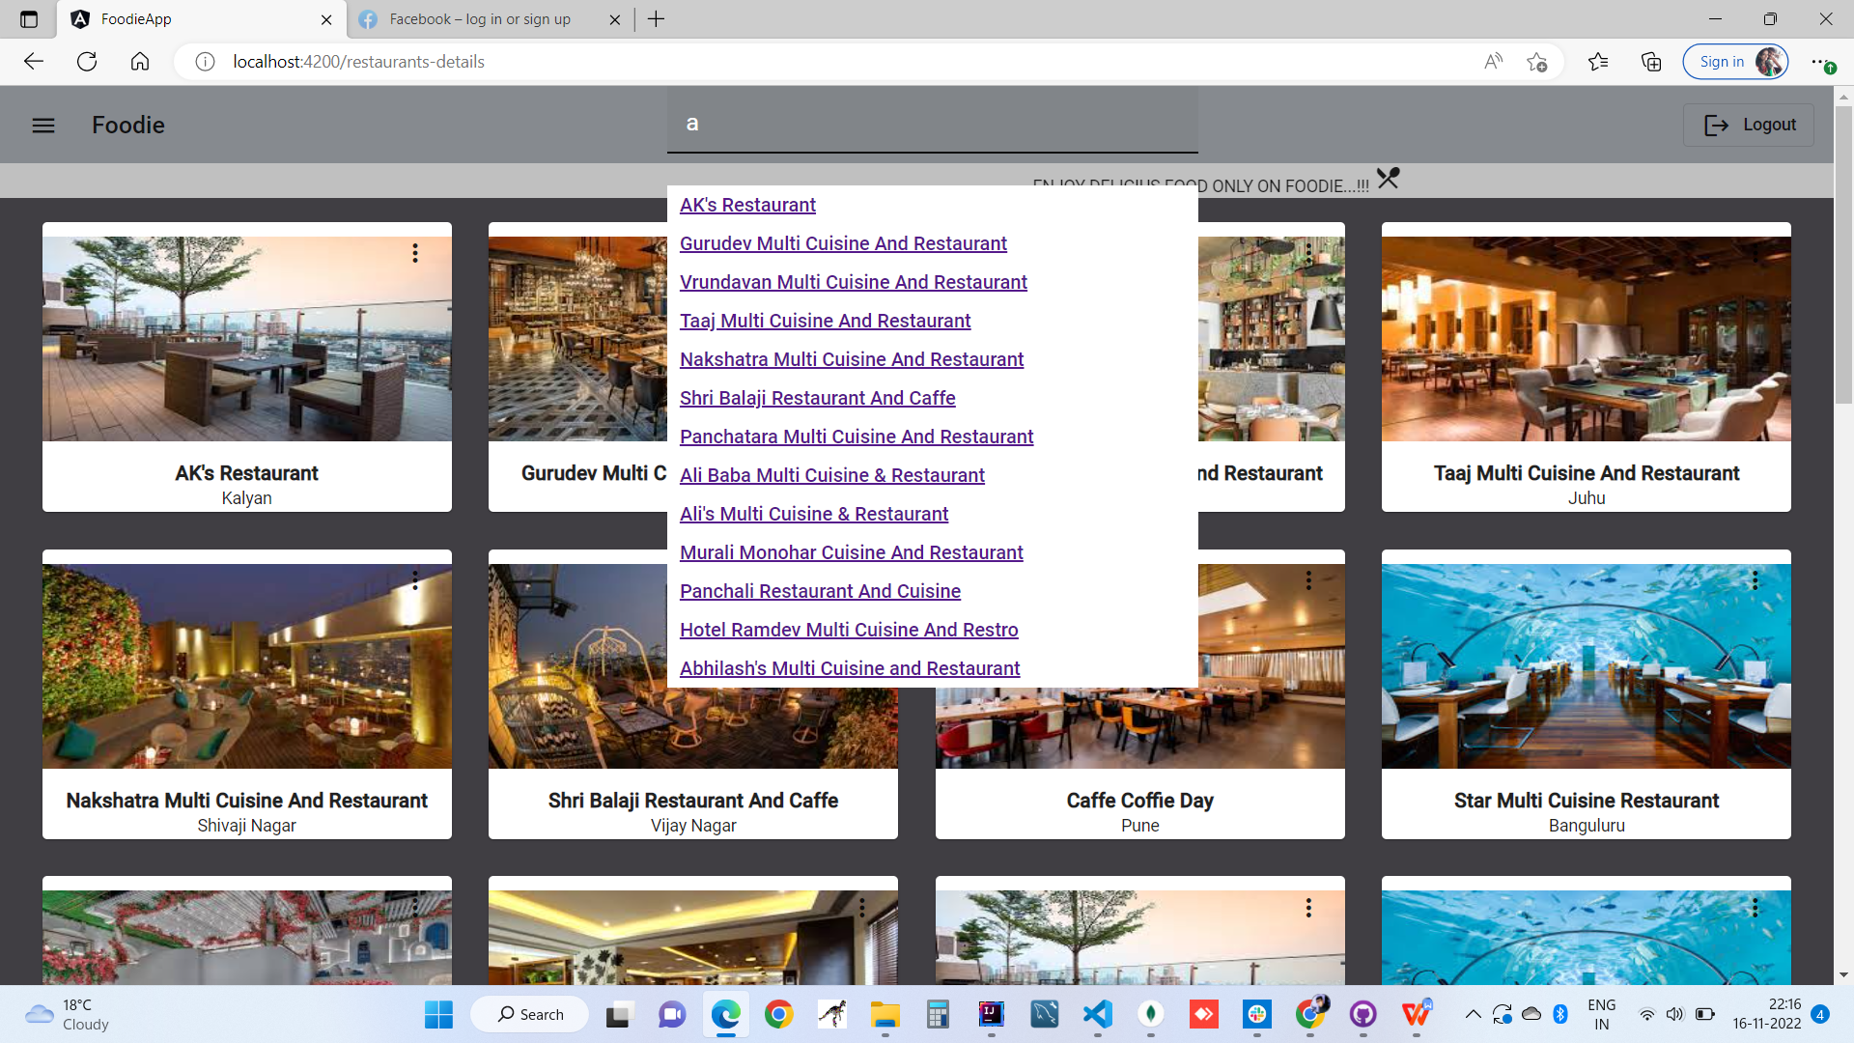Select "Hotel Ramdev Multi Cuisine And Restro" suggestion

pyautogui.click(x=849, y=630)
